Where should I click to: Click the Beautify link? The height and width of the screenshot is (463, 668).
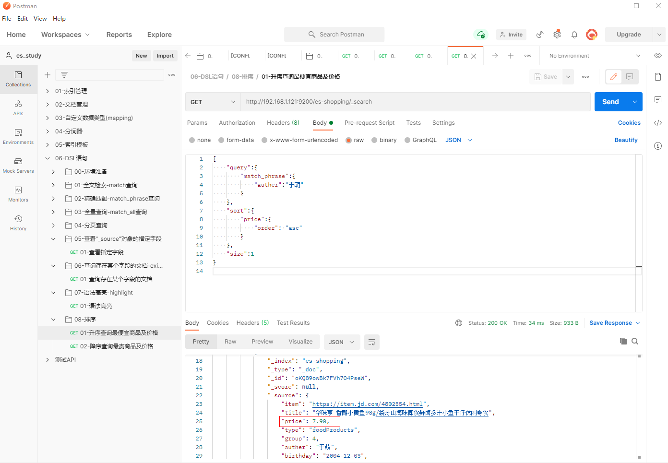626,140
